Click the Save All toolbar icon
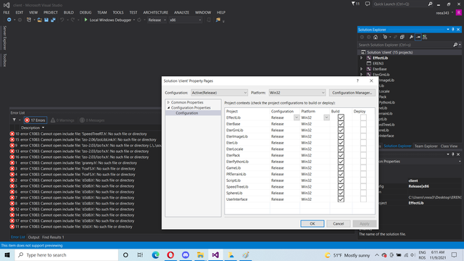The image size is (464, 261). tap(53, 20)
